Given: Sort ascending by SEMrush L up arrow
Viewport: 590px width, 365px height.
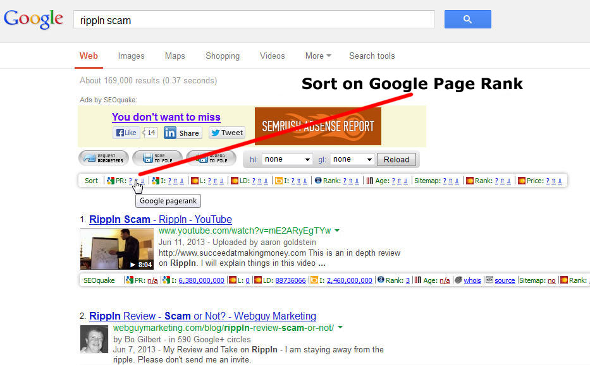Looking at the screenshot, I should tap(215, 181).
